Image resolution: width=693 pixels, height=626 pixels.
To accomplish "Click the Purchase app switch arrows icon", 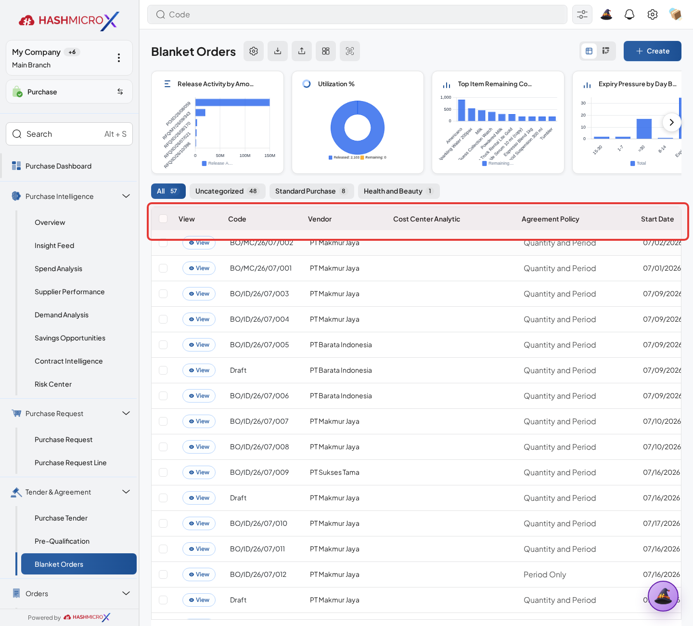I will (120, 91).
